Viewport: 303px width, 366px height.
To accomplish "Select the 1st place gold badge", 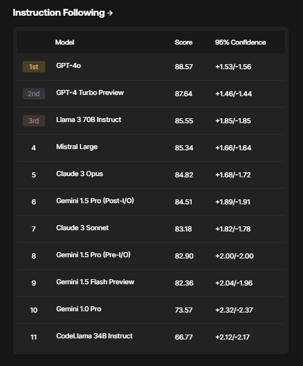I will tap(34, 67).
